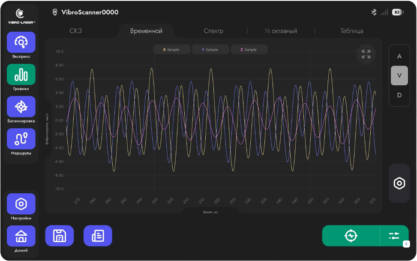This screenshot has height=261, width=417.
Task: Open the report document icon
Action: click(x=98, y=236)
